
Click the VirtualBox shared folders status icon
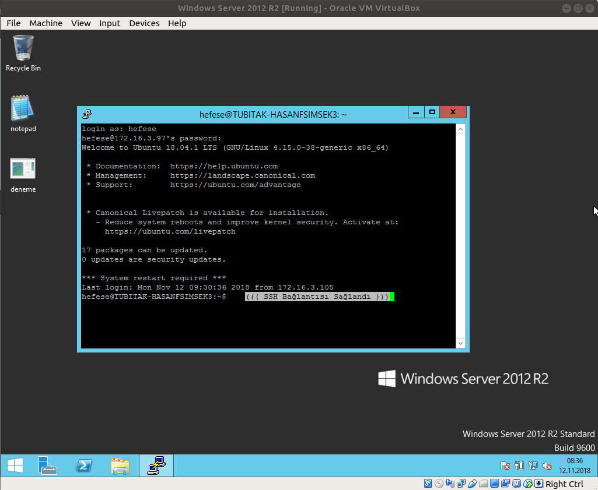point(483,484)
